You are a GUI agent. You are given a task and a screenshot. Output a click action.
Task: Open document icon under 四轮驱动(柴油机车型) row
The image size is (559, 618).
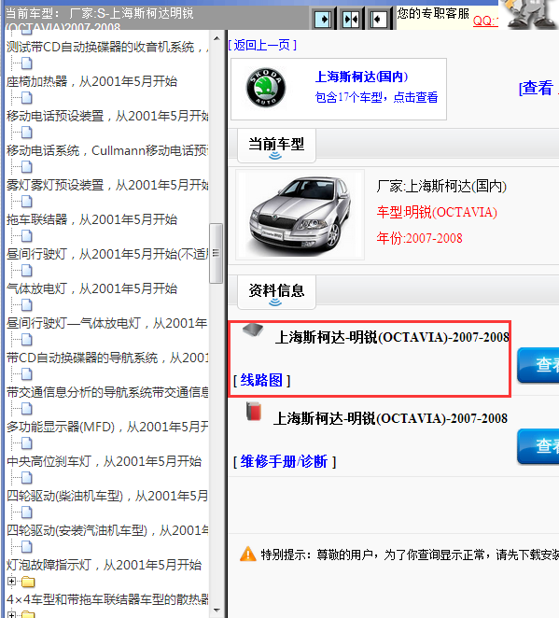click(26, 513)
